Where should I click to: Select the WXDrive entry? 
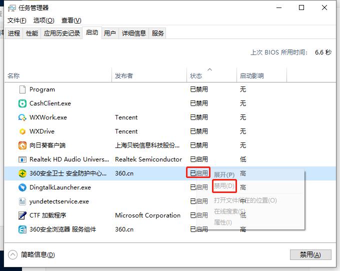(x=42, y=131)
